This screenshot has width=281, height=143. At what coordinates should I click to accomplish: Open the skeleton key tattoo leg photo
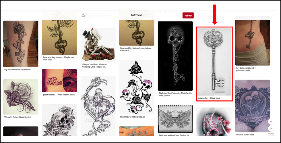[21, 44]
